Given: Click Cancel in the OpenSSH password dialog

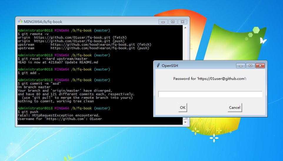Looking at the screenshot, I should [235, 107].
